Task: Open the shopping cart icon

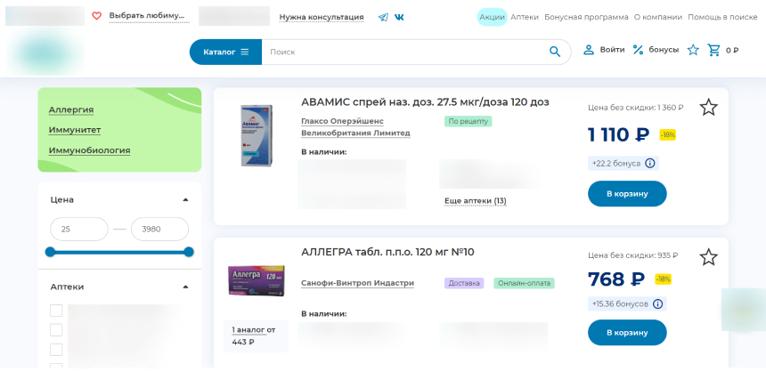Action: pyautogui.click(x=713, y=50)
